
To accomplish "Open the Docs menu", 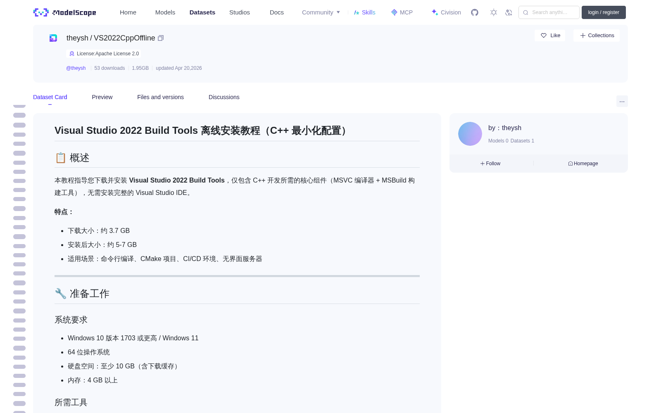I will (x=277, y=12).
